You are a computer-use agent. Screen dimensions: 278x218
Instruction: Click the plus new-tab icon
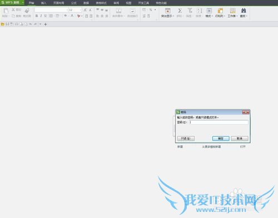coord(46,24)
